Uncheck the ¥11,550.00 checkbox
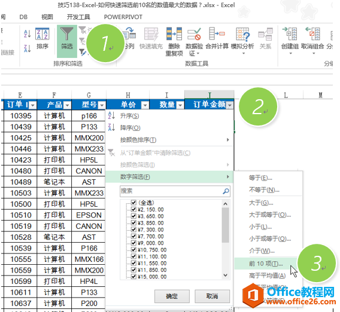This screenshot has width=340, height=312. (133, 263)
